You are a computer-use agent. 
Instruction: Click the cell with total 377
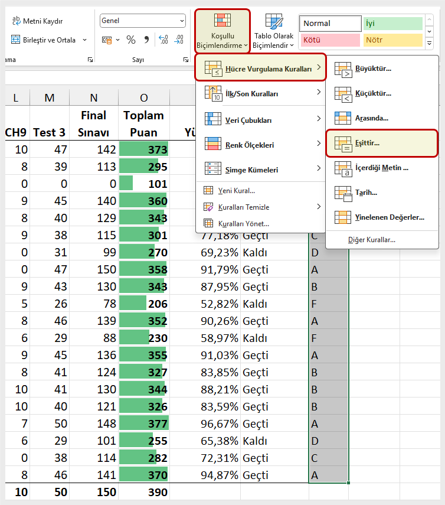click(x=144, y=423)
